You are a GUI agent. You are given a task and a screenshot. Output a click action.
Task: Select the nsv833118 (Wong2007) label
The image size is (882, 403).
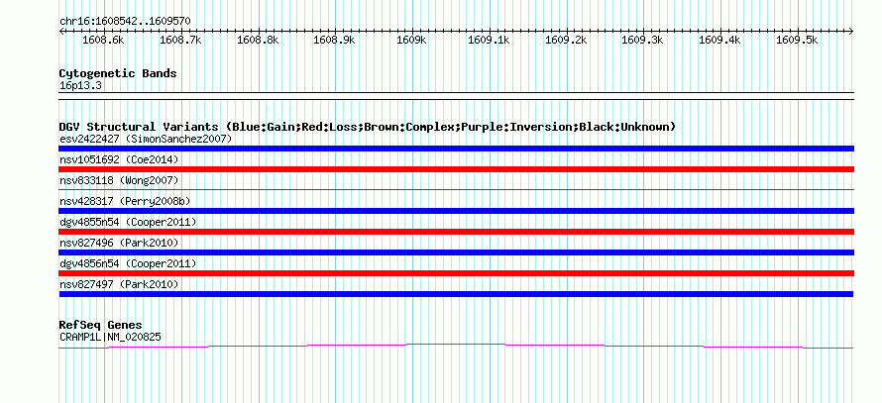[119, 180]
